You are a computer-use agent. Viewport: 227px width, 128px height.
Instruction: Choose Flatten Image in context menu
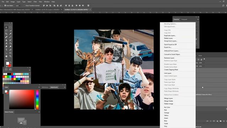168,104
